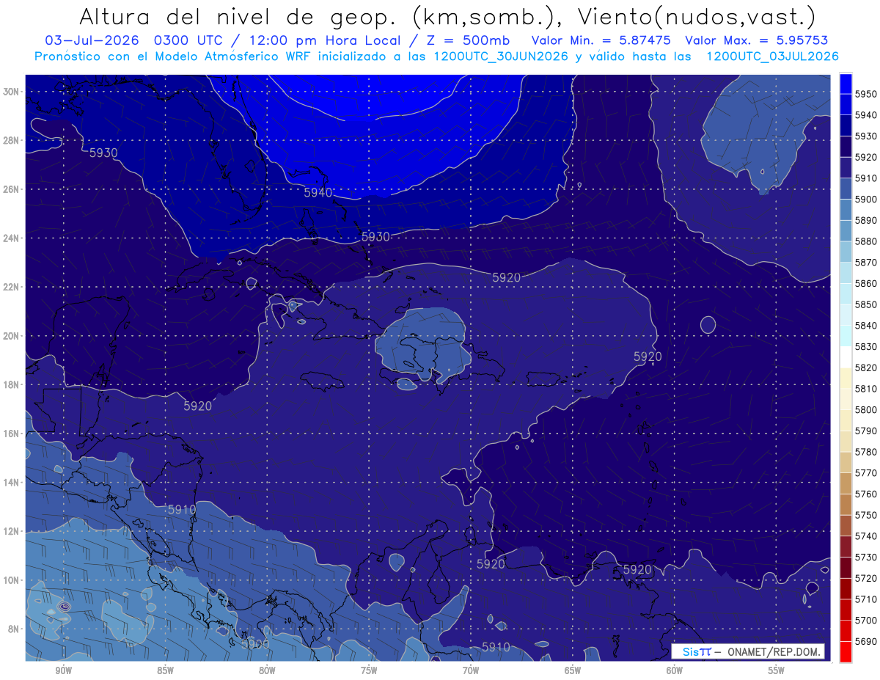Click 'Valor Min. = 5.87475'
Image resolution: width=880 pixels, height=680 pixels.
pos(600,40)
